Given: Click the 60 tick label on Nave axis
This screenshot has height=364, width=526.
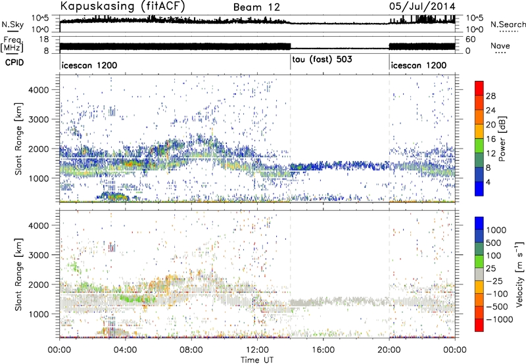Looking at the screenshot, I should click(470, 39).
